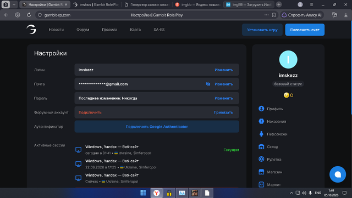Viewport: 352px width, 198px height.
Task: Click the Текущая session label
Action: click(231, 150)
